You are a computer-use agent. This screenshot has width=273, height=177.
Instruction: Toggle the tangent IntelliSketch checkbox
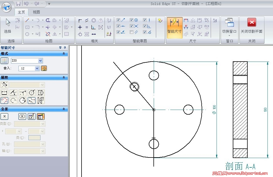145,32
